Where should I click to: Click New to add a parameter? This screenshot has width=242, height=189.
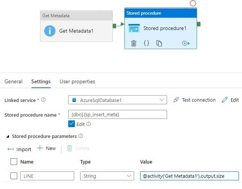[46, 148]
